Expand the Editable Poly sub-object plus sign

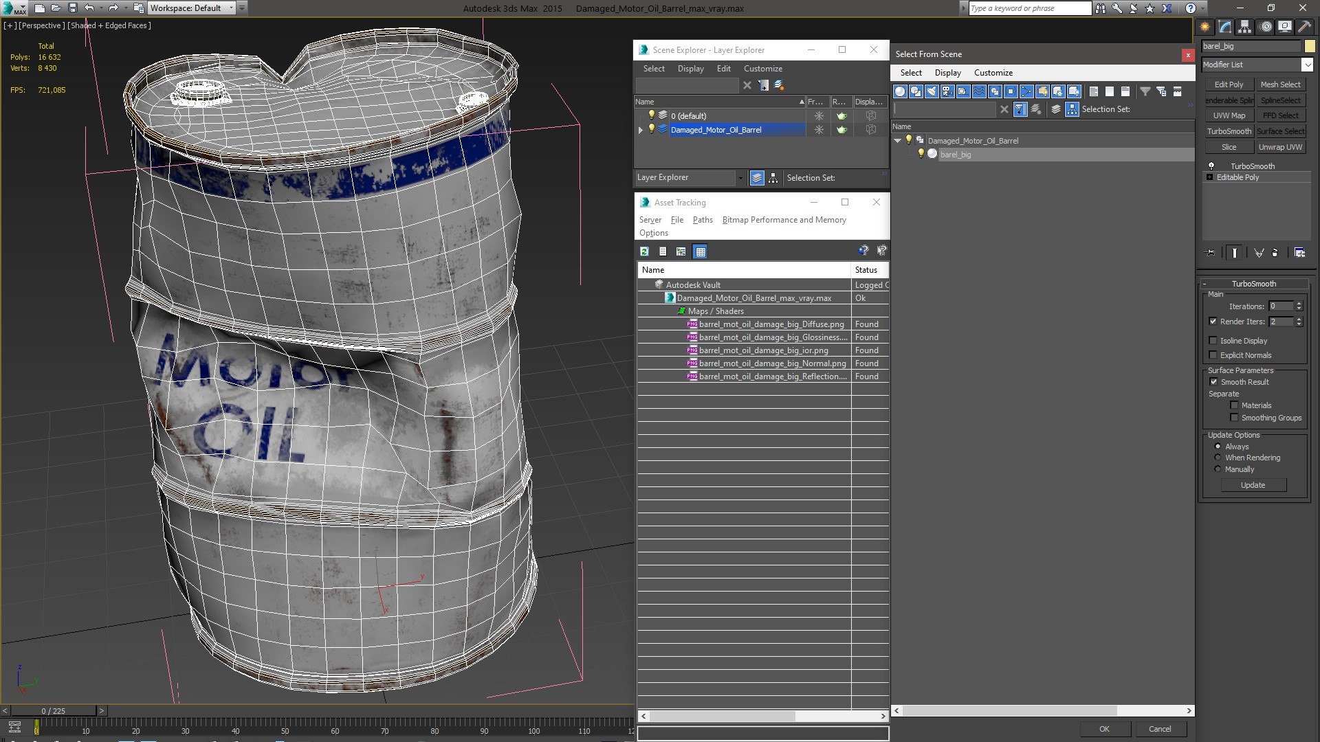(x=1210, y=177)
